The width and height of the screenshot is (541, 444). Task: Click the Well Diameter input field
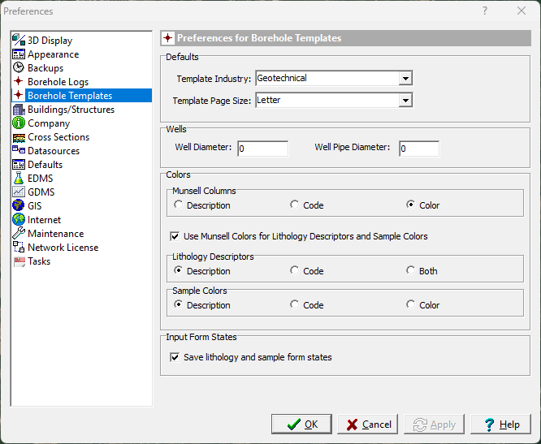[x=262, y=149]
